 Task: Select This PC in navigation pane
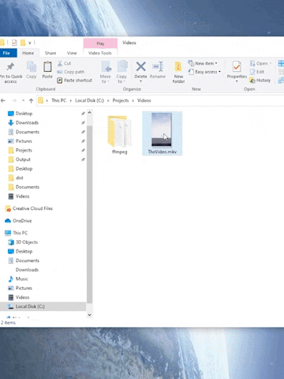17,233
